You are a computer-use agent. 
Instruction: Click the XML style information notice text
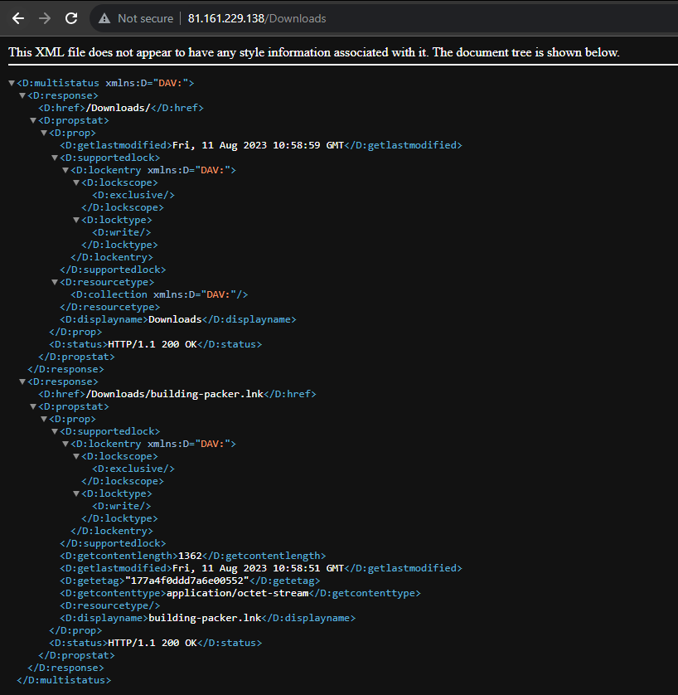coord(313,52)
